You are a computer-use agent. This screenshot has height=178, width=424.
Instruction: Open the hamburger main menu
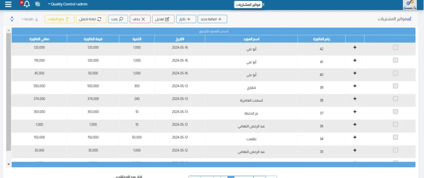(8, 5)
